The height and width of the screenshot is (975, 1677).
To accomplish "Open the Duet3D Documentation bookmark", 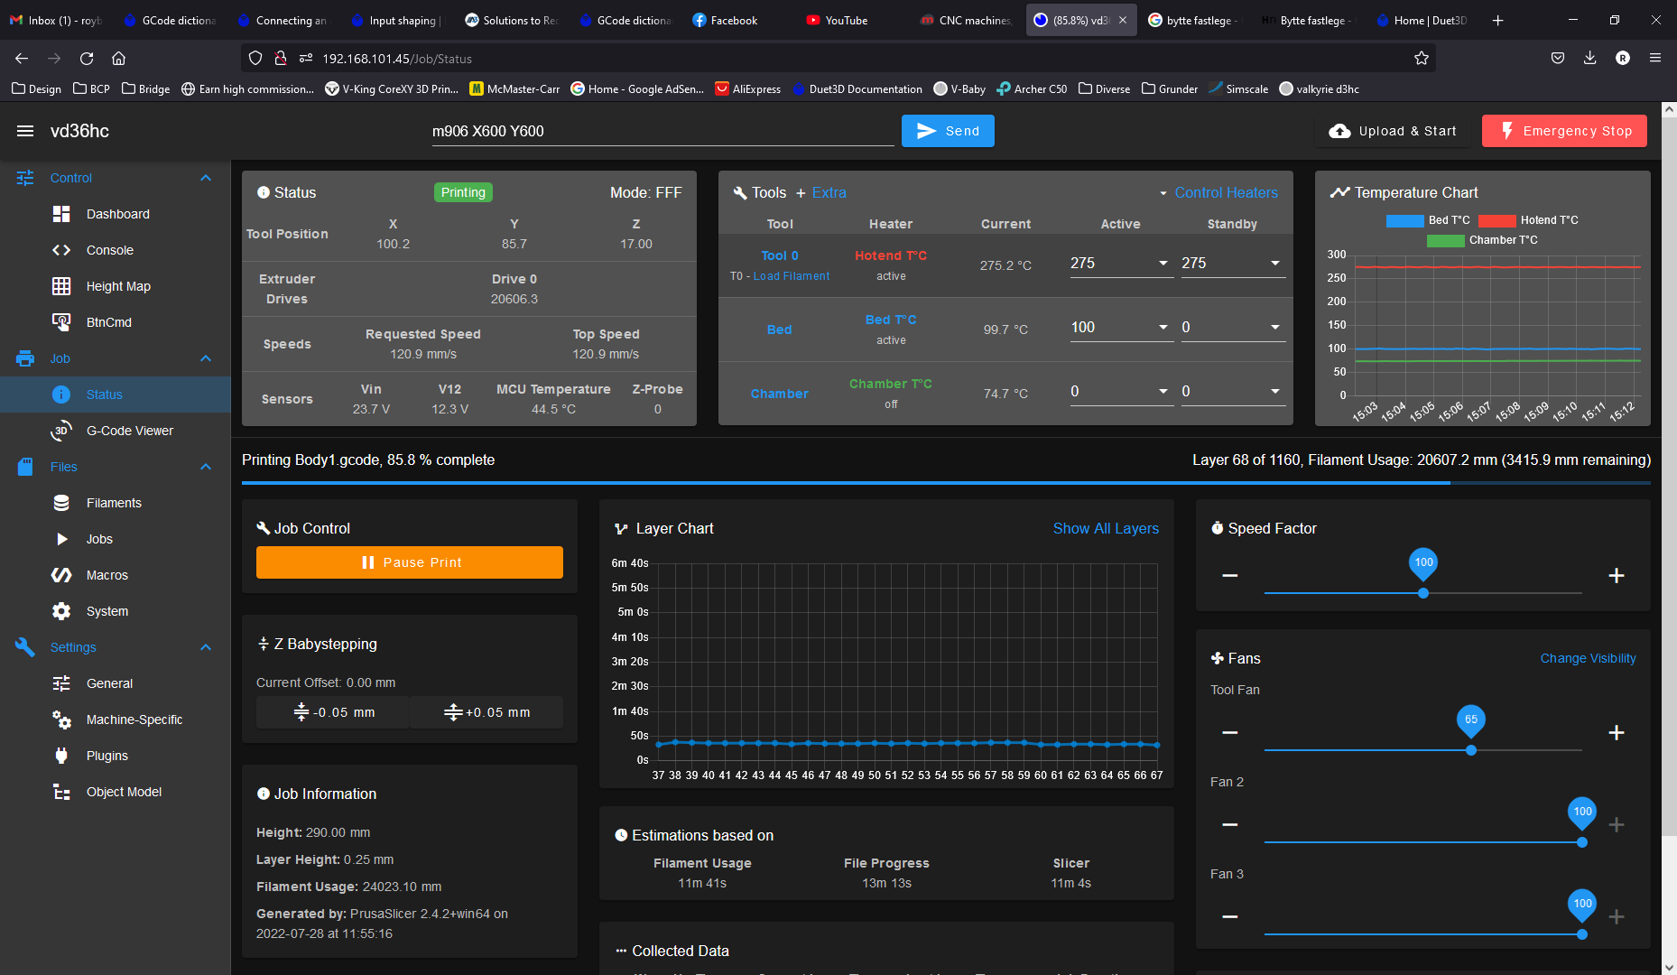I will click(857, 88).
